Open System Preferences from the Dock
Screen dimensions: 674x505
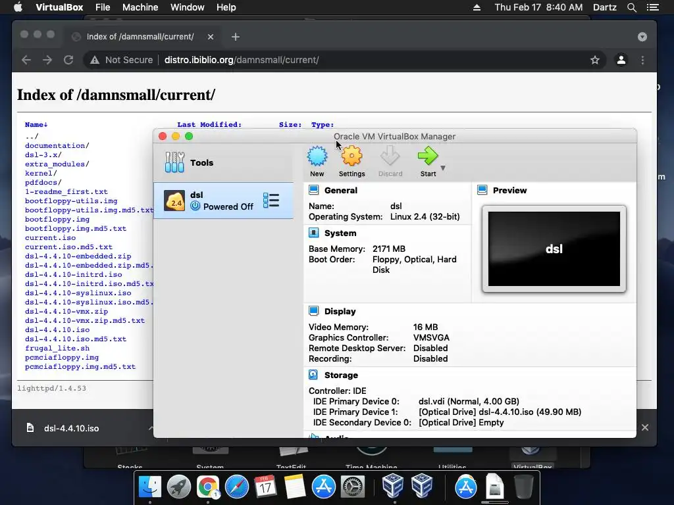[x=353, y=487]
